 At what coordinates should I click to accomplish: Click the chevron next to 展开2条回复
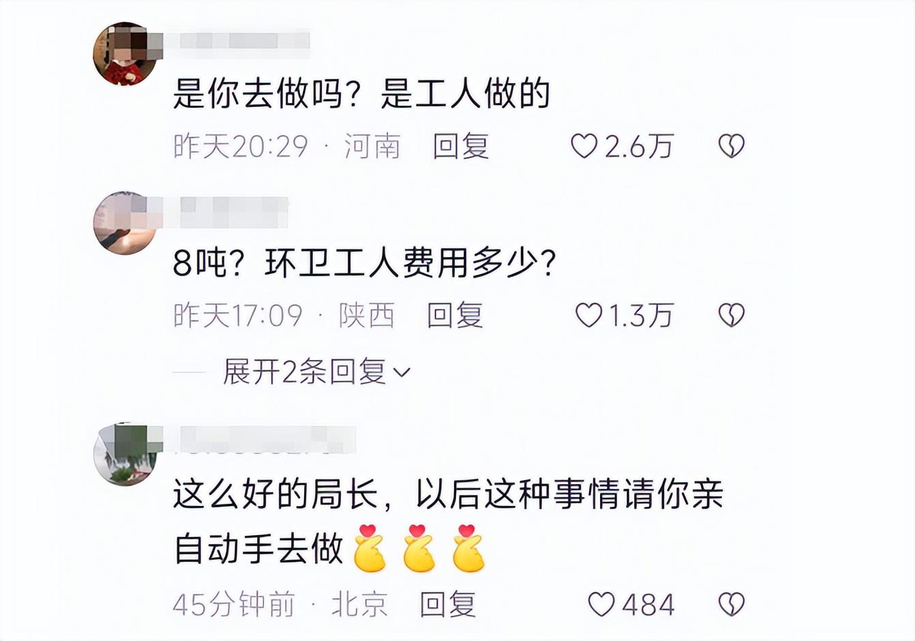click(402, 372)
